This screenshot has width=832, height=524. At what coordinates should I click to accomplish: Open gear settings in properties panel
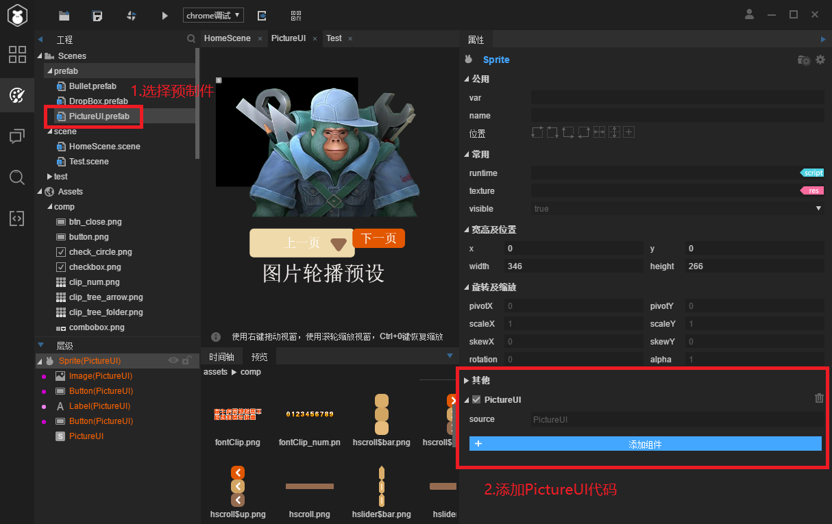(820, 60)
